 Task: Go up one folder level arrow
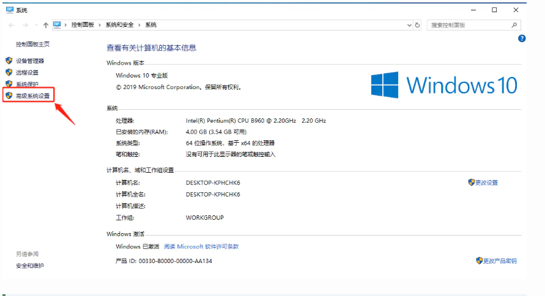pos(45,25)
